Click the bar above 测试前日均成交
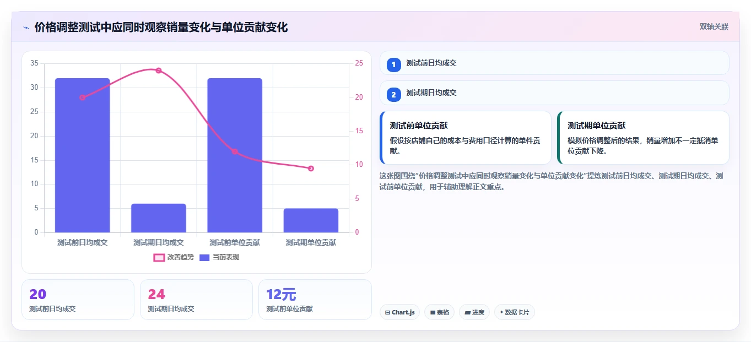Screen dimensions: 751x342 (82, 155)
